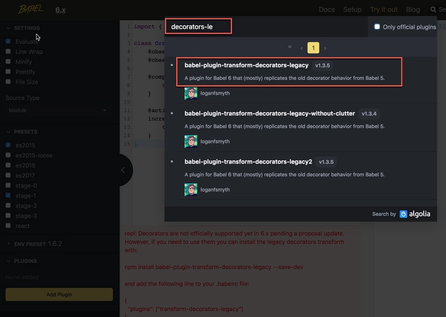Select babel-plugin-transform-decorators-legacy2 plugin
Screen dimensions: 446x317
[x=248, y=161]
